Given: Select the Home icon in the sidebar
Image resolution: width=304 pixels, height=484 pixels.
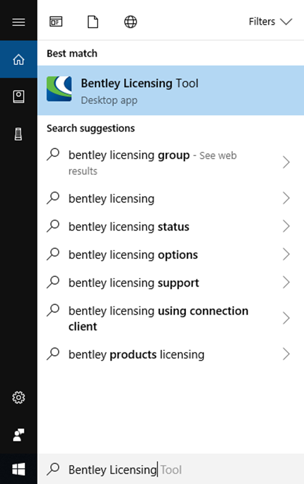Looking at the screenshot, I should (x=18, y=60).
